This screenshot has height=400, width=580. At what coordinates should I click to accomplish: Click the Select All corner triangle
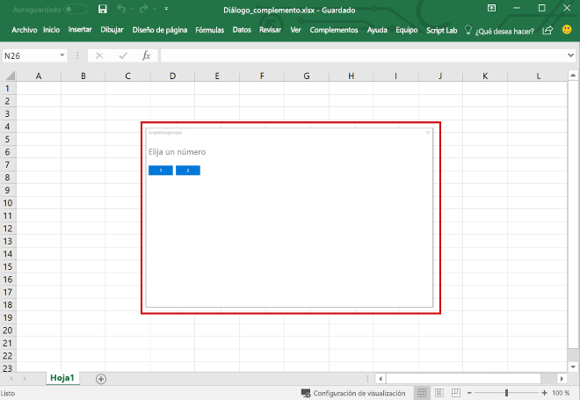10,76
